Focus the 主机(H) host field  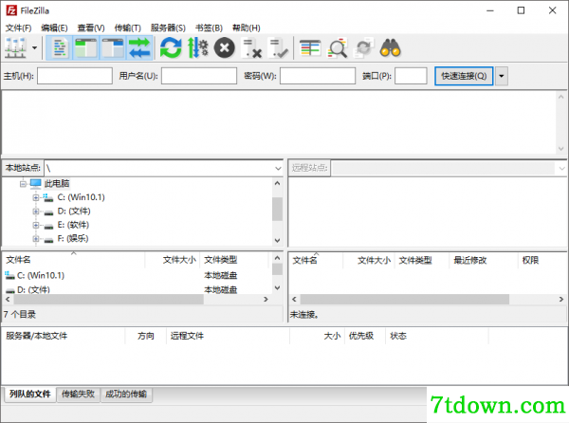coord(75,76)
